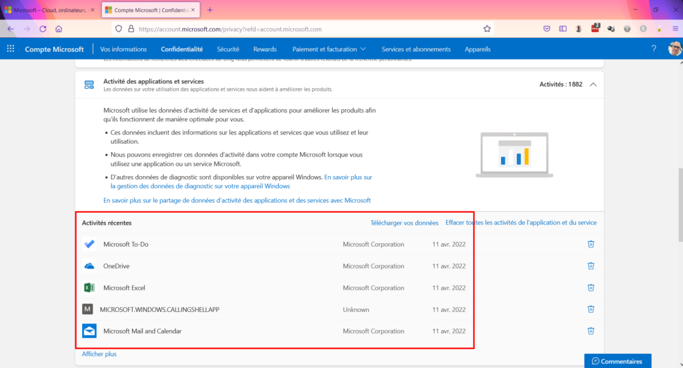Screen dimensions: 683x368
Task: Click Microsoft Corporation in the Microsoft Excel row
Action: [374, 288]
